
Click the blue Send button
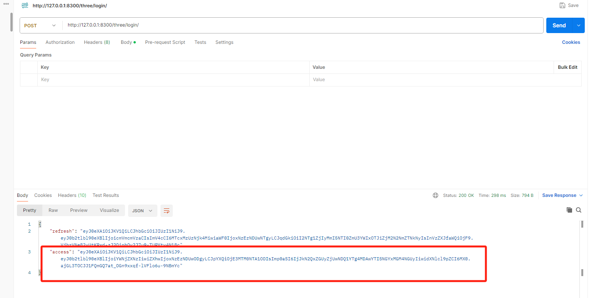click(x=559, y=25)
